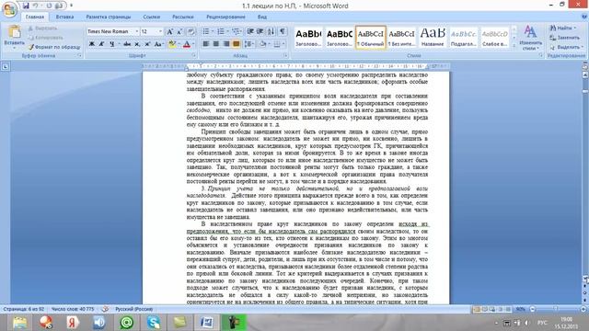Align text left
The height and width of the screenshot is (331, 589).
pyautogui.click(x=206, y=44)
